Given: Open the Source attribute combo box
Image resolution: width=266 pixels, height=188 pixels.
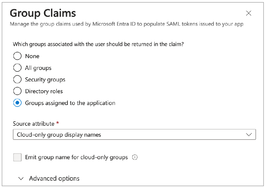Looking at the screenshot, I should click(x=129, y=135).
